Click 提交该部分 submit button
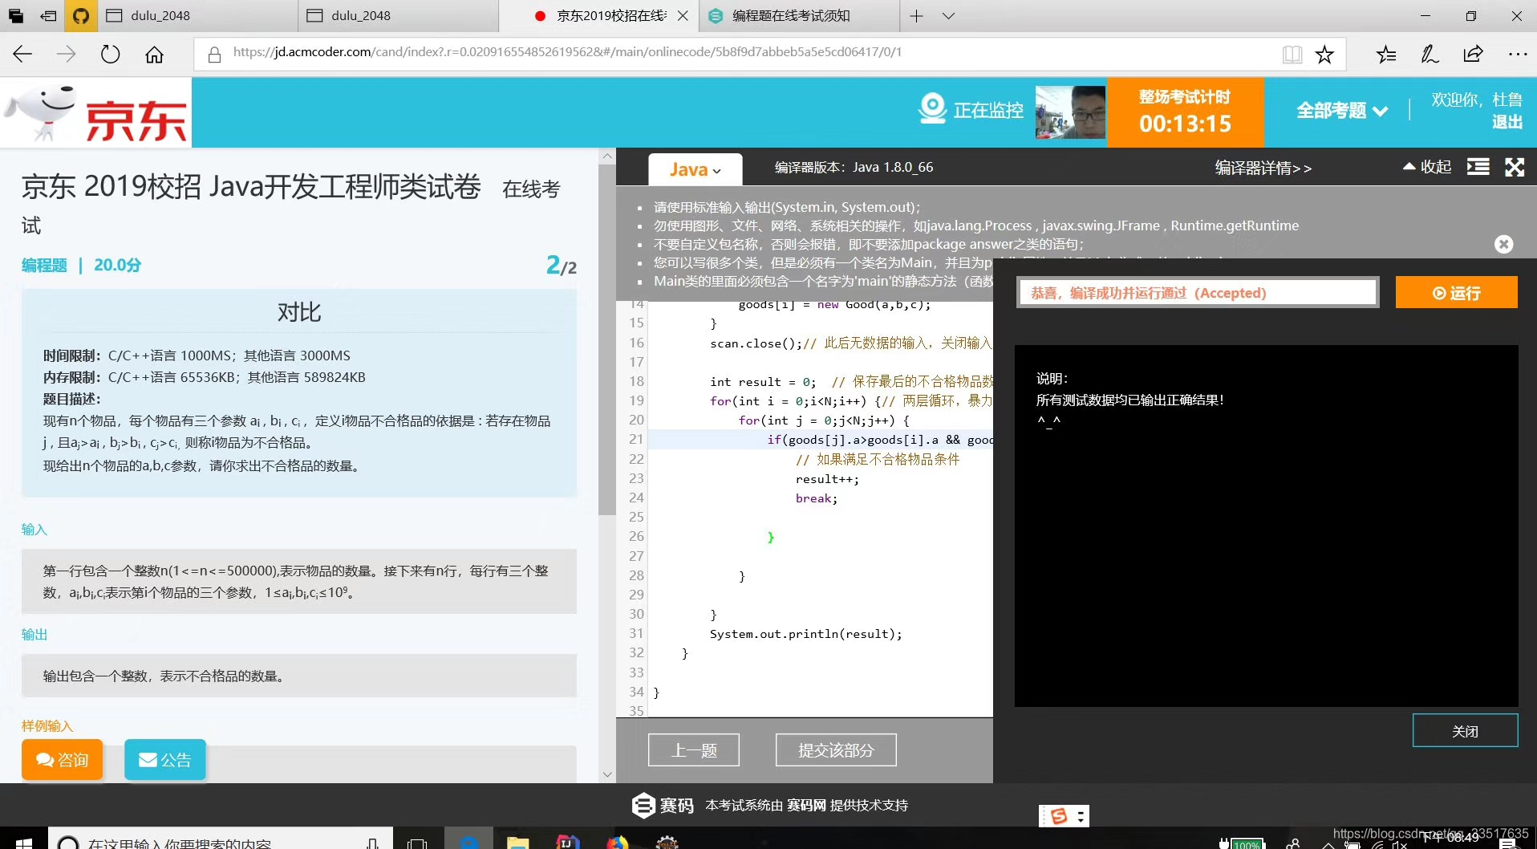 (836, 750)
